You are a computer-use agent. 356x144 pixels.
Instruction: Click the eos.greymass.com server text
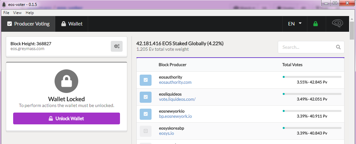tap(28, 49)
